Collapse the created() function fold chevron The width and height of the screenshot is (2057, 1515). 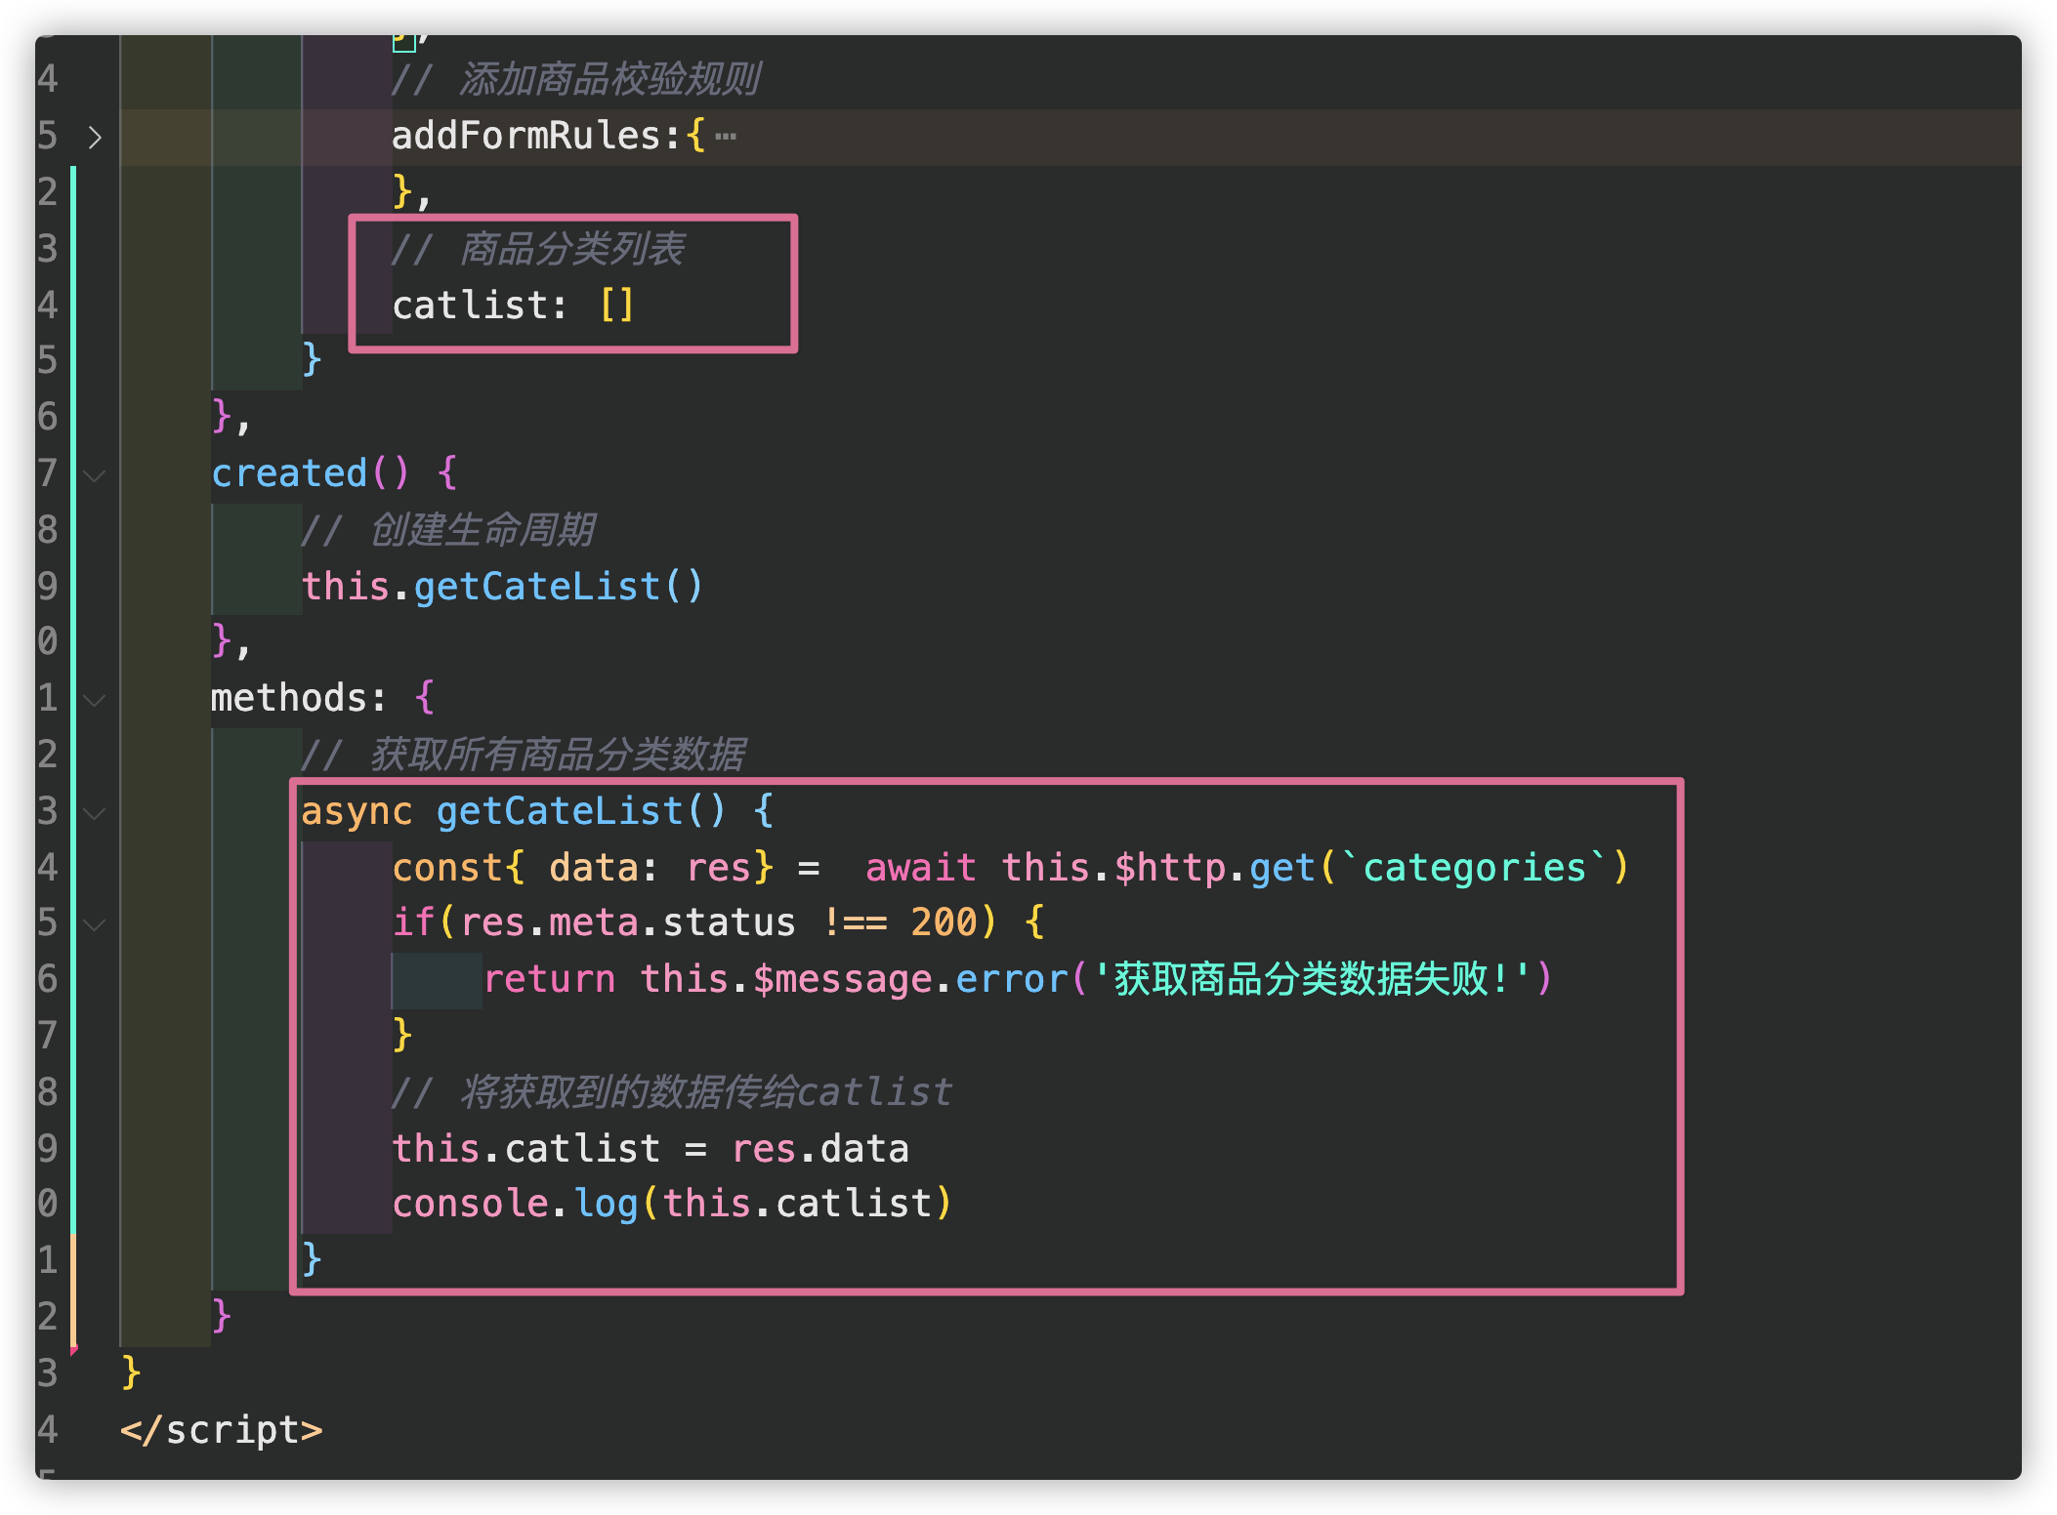[x=95, y=475]
